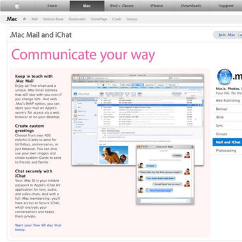
Task: Open the Support tab
Action: (x=225, y=6)
